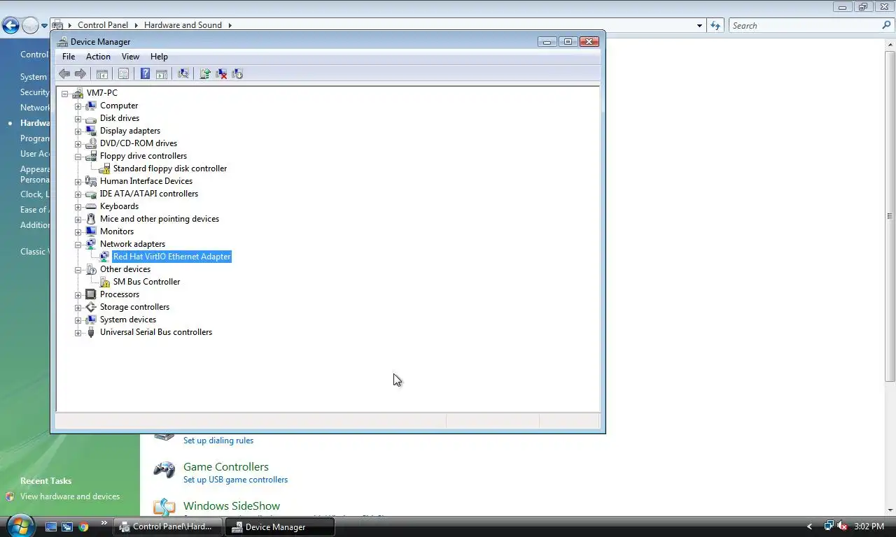This screenshot has width=896, height=537.
Task: Click 'Hardware and Sound' breadcrumb in address bar
Action: coord(183,25)
